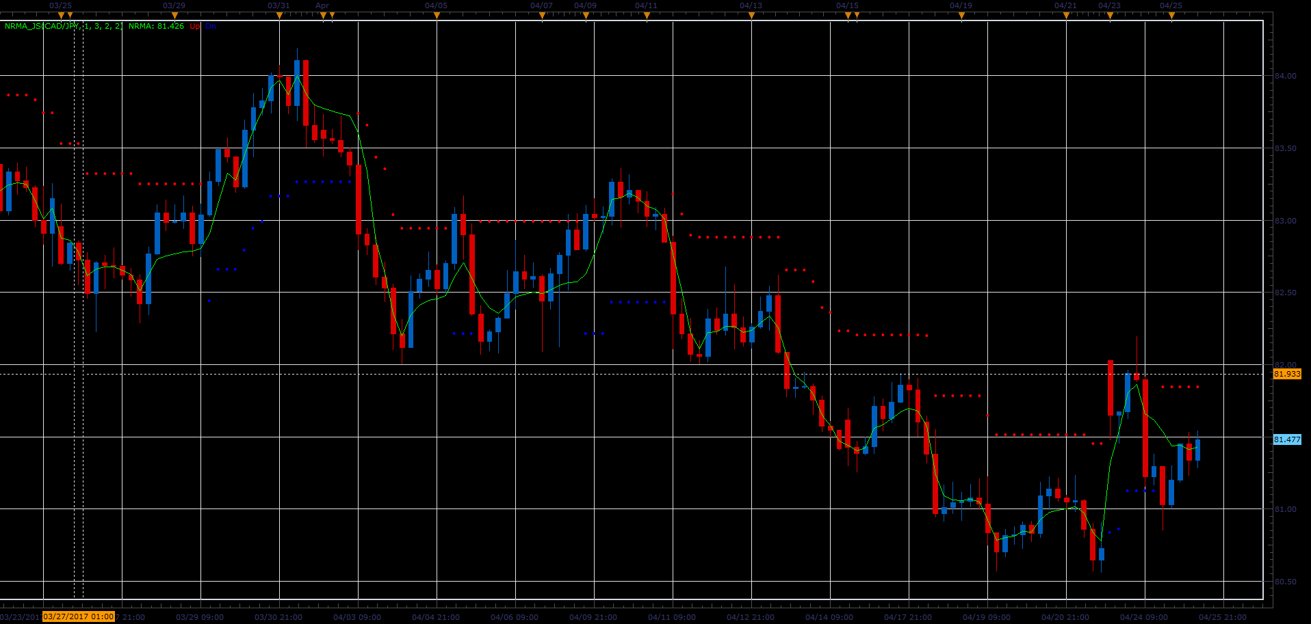
Task: Click the 03/30 21:00 time axis label
Action: click(278, 617)
